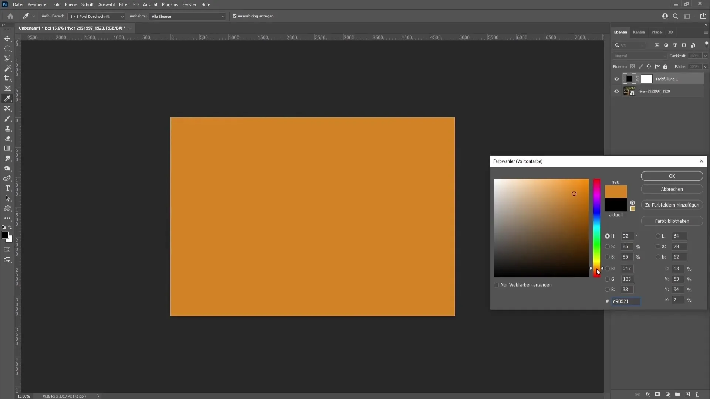Select the Lasso tool
The height and width of the screenshot is (399, 710).
pyautogui.click(x=7, y=58)
